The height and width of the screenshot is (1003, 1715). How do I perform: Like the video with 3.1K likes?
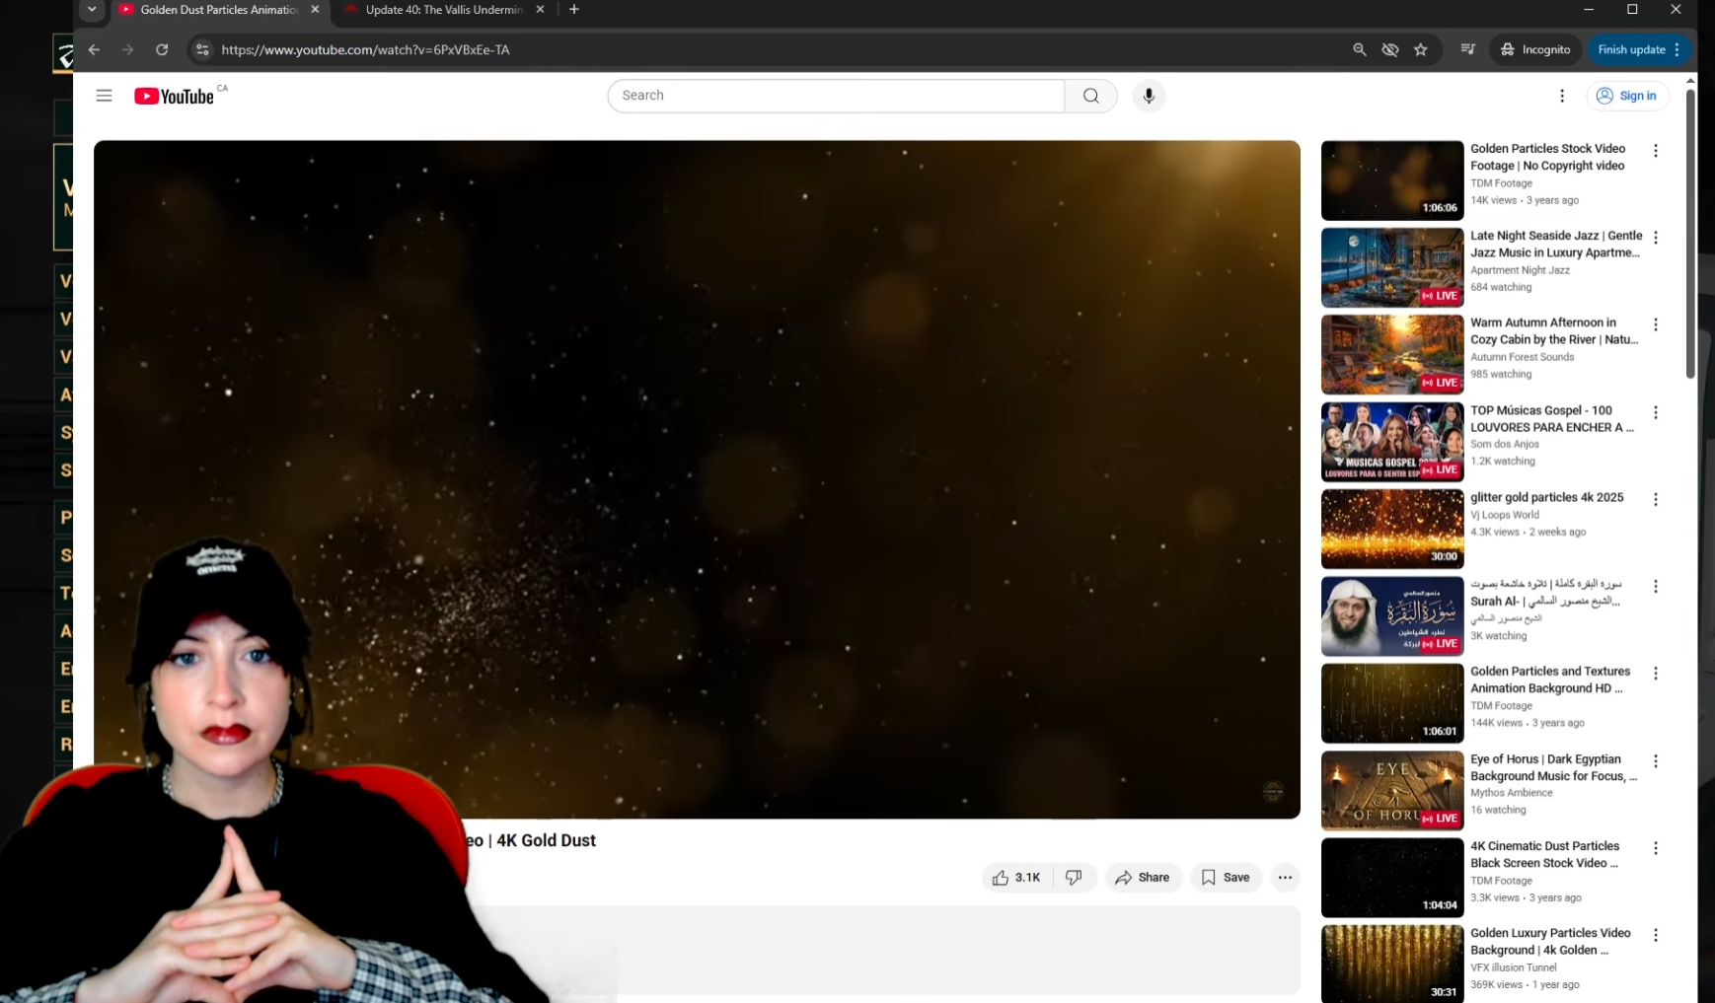pos(1016,878)
